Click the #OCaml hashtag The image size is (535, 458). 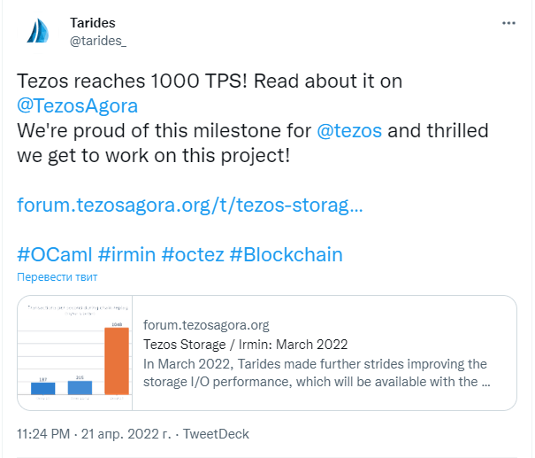pos(55,254)
